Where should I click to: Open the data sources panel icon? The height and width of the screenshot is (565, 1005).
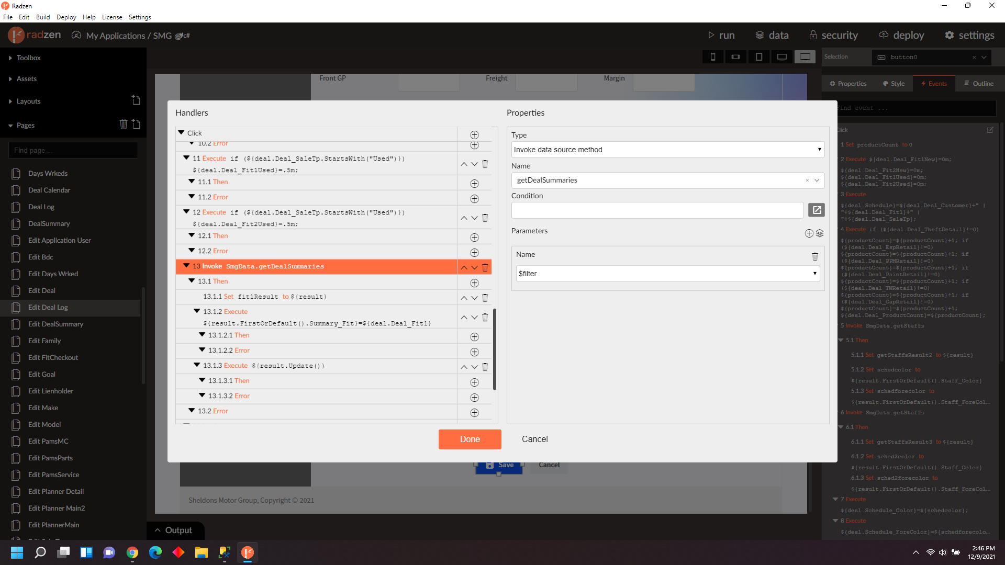tap(761, 35)
